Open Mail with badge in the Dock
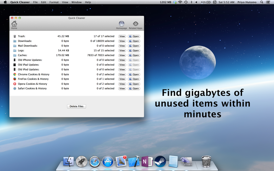Viewport: 274px width, 171px height. [x=121, y=161]
